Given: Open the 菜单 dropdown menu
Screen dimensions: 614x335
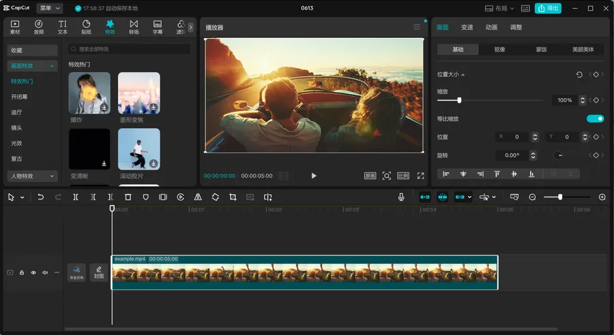Looking at the screenshot, I should point(49,8).
